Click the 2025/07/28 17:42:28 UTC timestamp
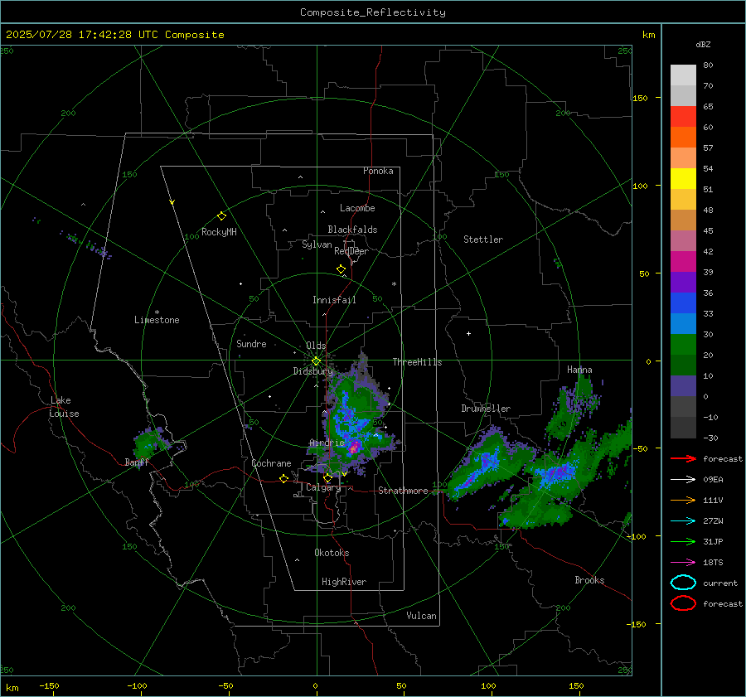 [114, 35]
